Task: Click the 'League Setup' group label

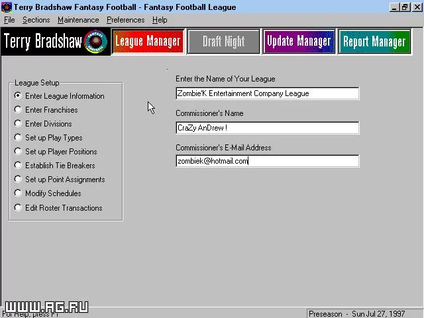Action: tap(37, 83)
